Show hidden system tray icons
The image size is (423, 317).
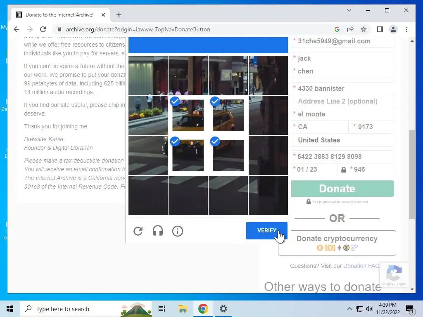[349, 309]
